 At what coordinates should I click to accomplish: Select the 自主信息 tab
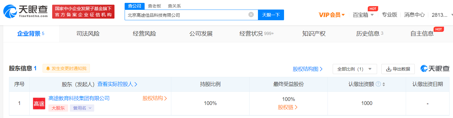click(x=422, y=34)
